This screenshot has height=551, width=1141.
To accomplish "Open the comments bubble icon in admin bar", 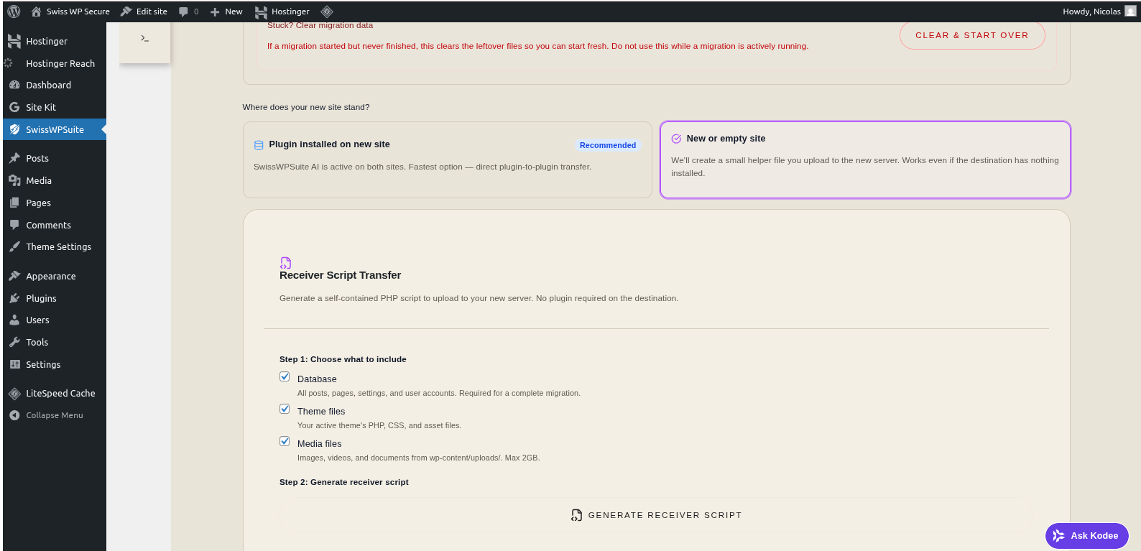I will tap(184, 11).
